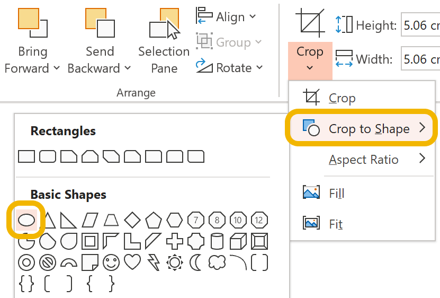
Task: Select the oval shape in Basic Shapes
Action: point(26,219)
